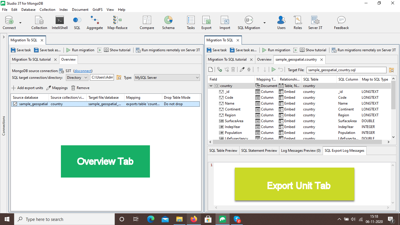Open the Firefox taskbar icon
400x225 pixels.
point(194,219)
